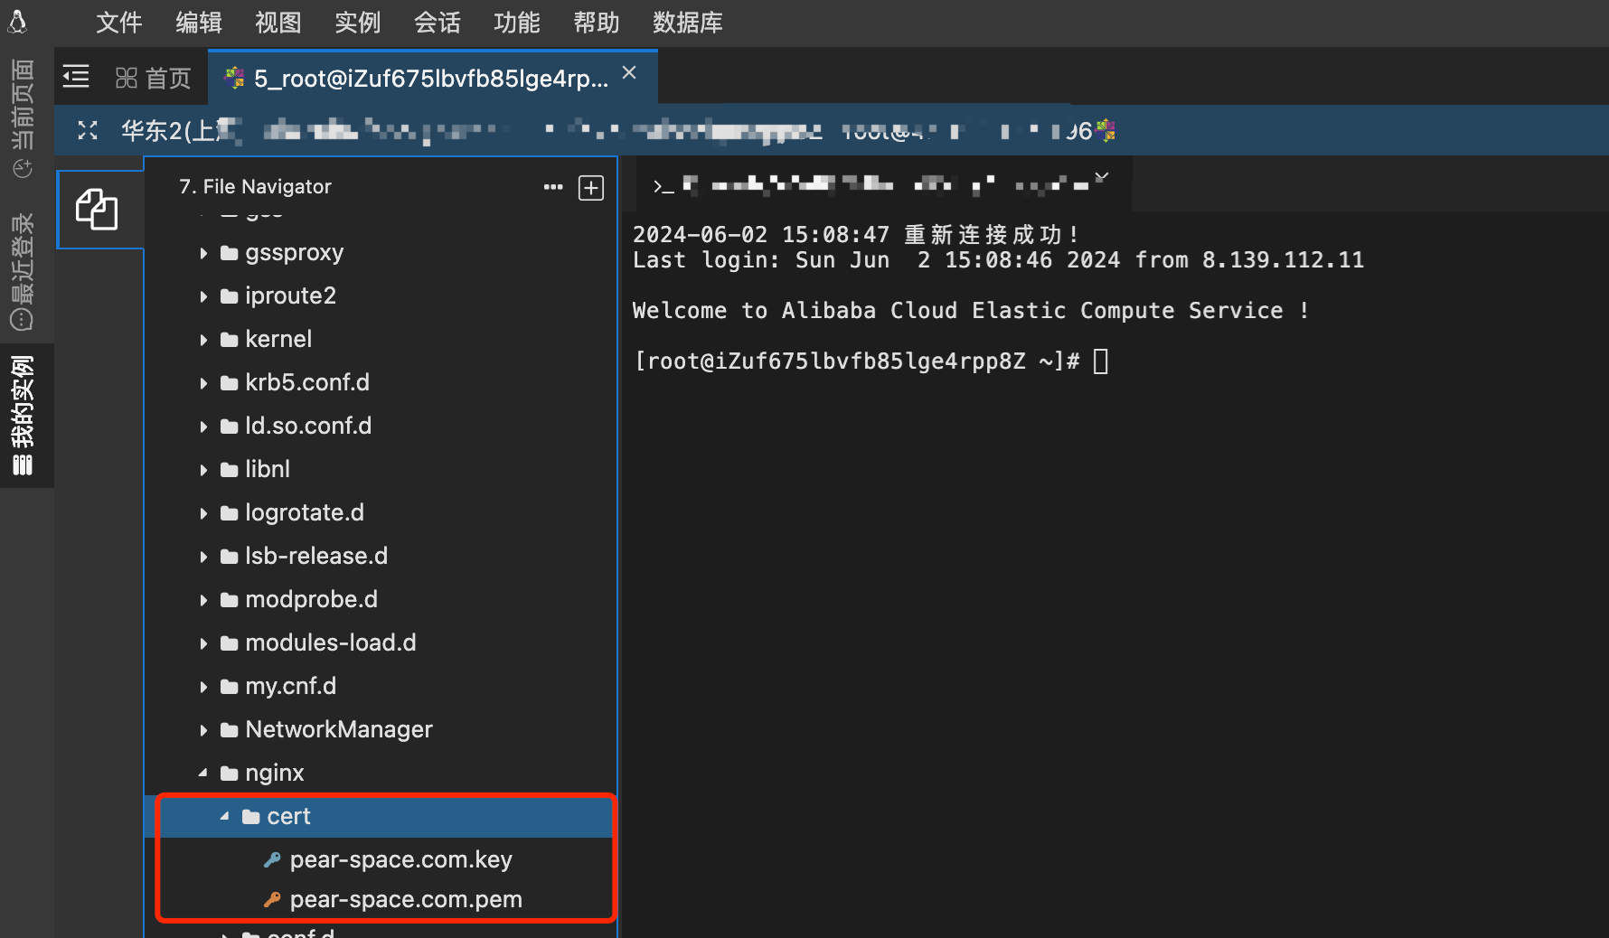Open the 编辑 menu
Screen dimensions: 1609x938
point(199,23)
